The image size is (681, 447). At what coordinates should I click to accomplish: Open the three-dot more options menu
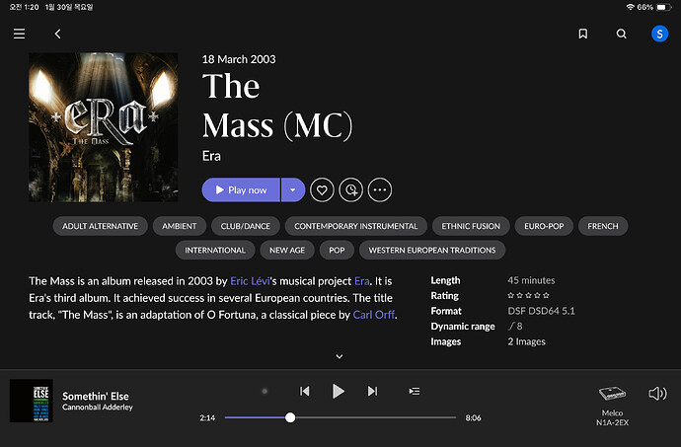point(380,189)
